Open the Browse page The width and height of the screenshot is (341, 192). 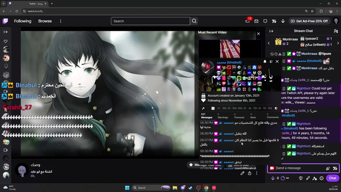45,21
